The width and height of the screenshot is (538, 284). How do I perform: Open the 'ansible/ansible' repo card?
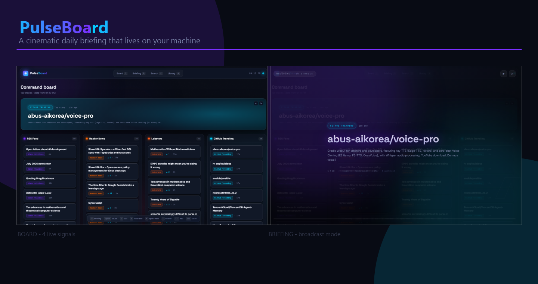click(236, 180)
